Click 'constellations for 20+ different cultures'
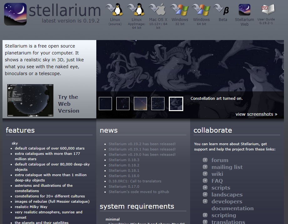The height and width of the screenshot is (224, 288). 50,196
